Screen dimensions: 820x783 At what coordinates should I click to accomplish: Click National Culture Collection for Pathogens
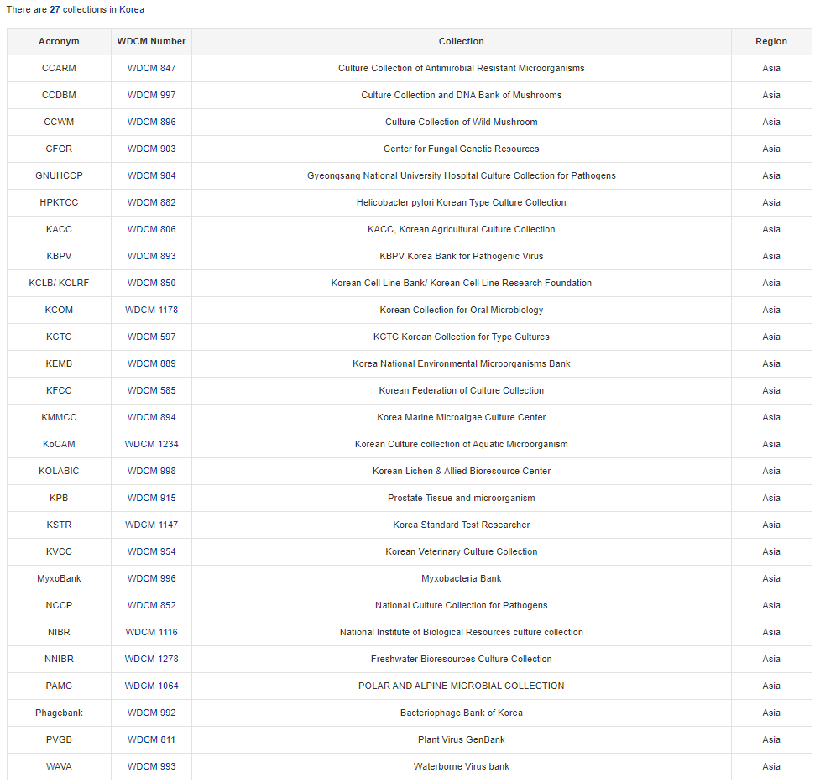(x=462, y=605)
